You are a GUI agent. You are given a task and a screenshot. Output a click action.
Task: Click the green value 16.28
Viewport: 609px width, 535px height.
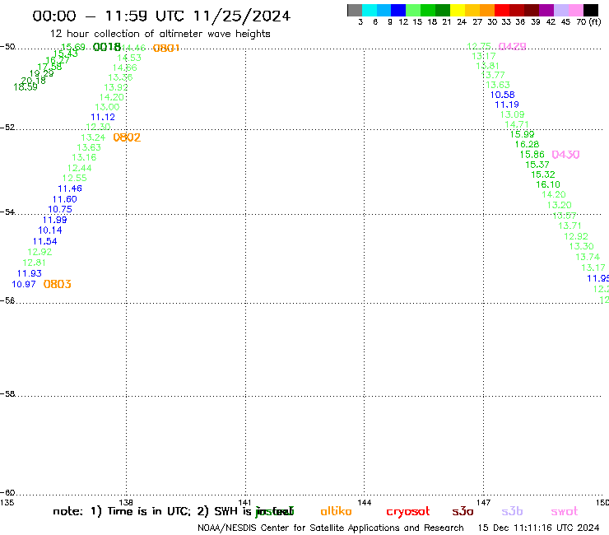point(527,144)
